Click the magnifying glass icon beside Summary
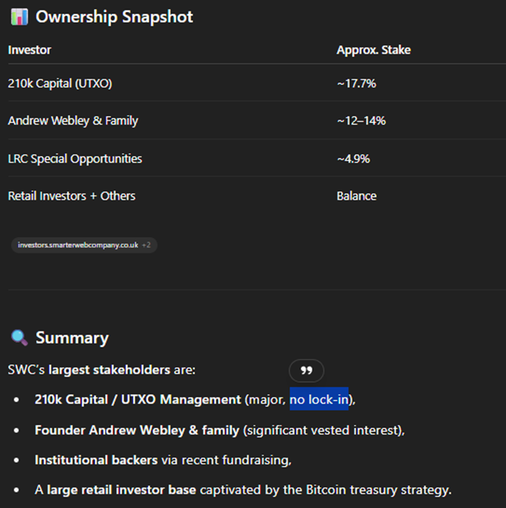This screenshot has width=506, height=508. 19,338
